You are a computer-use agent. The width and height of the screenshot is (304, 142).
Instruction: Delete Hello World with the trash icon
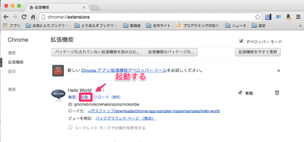point(277,93)
